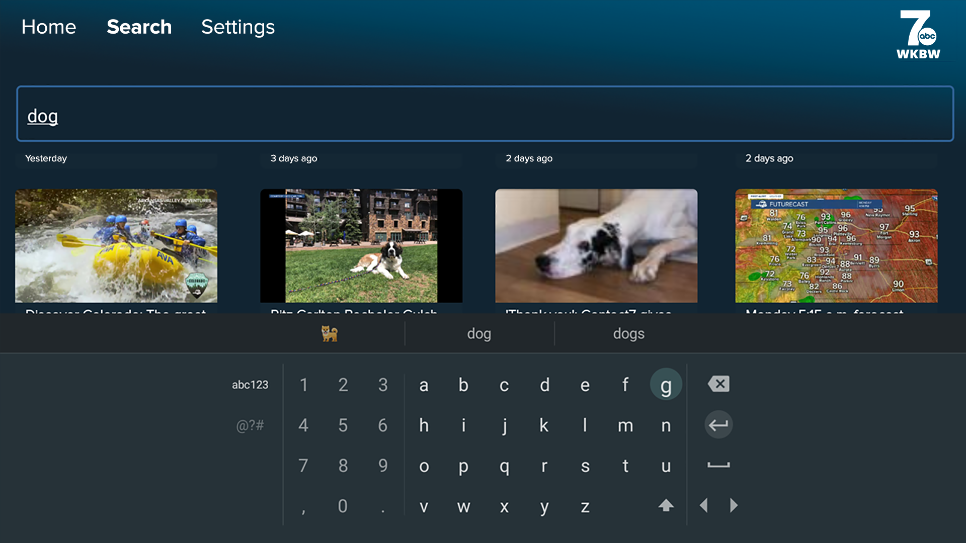Screen dimensions: 966x543
Task: Select the suggestion 'dogs'
Action: [628, 333]
